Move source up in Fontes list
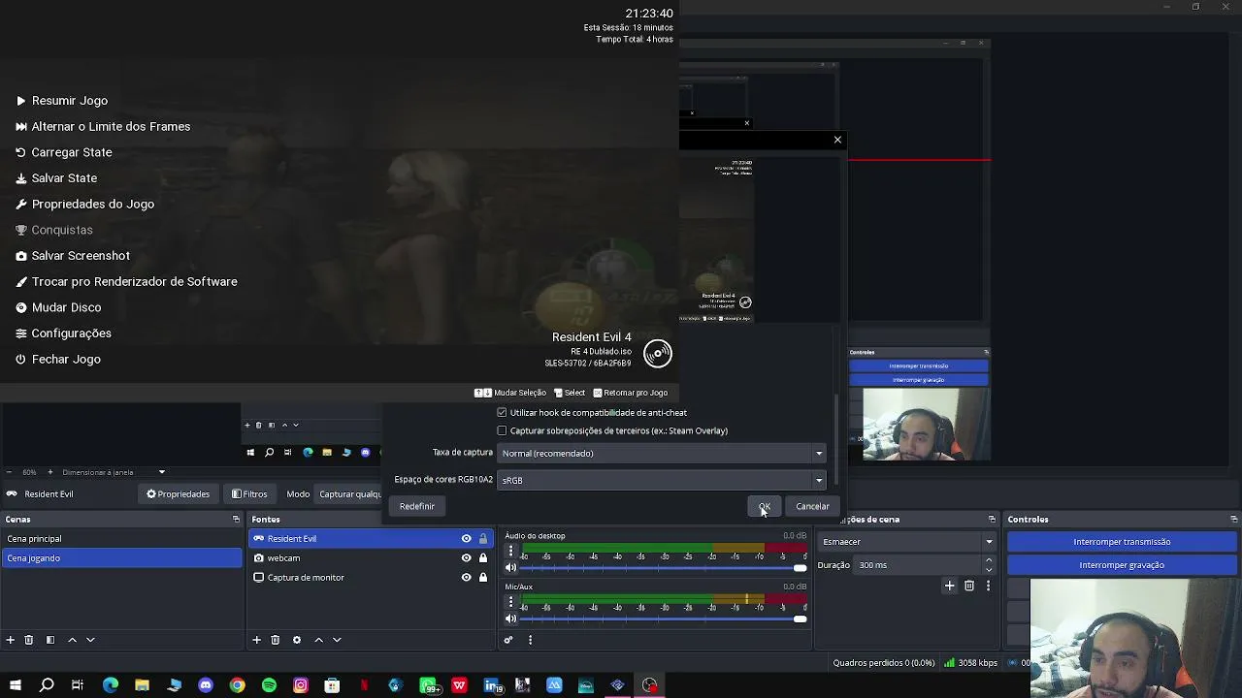 (x=318, y=640)
